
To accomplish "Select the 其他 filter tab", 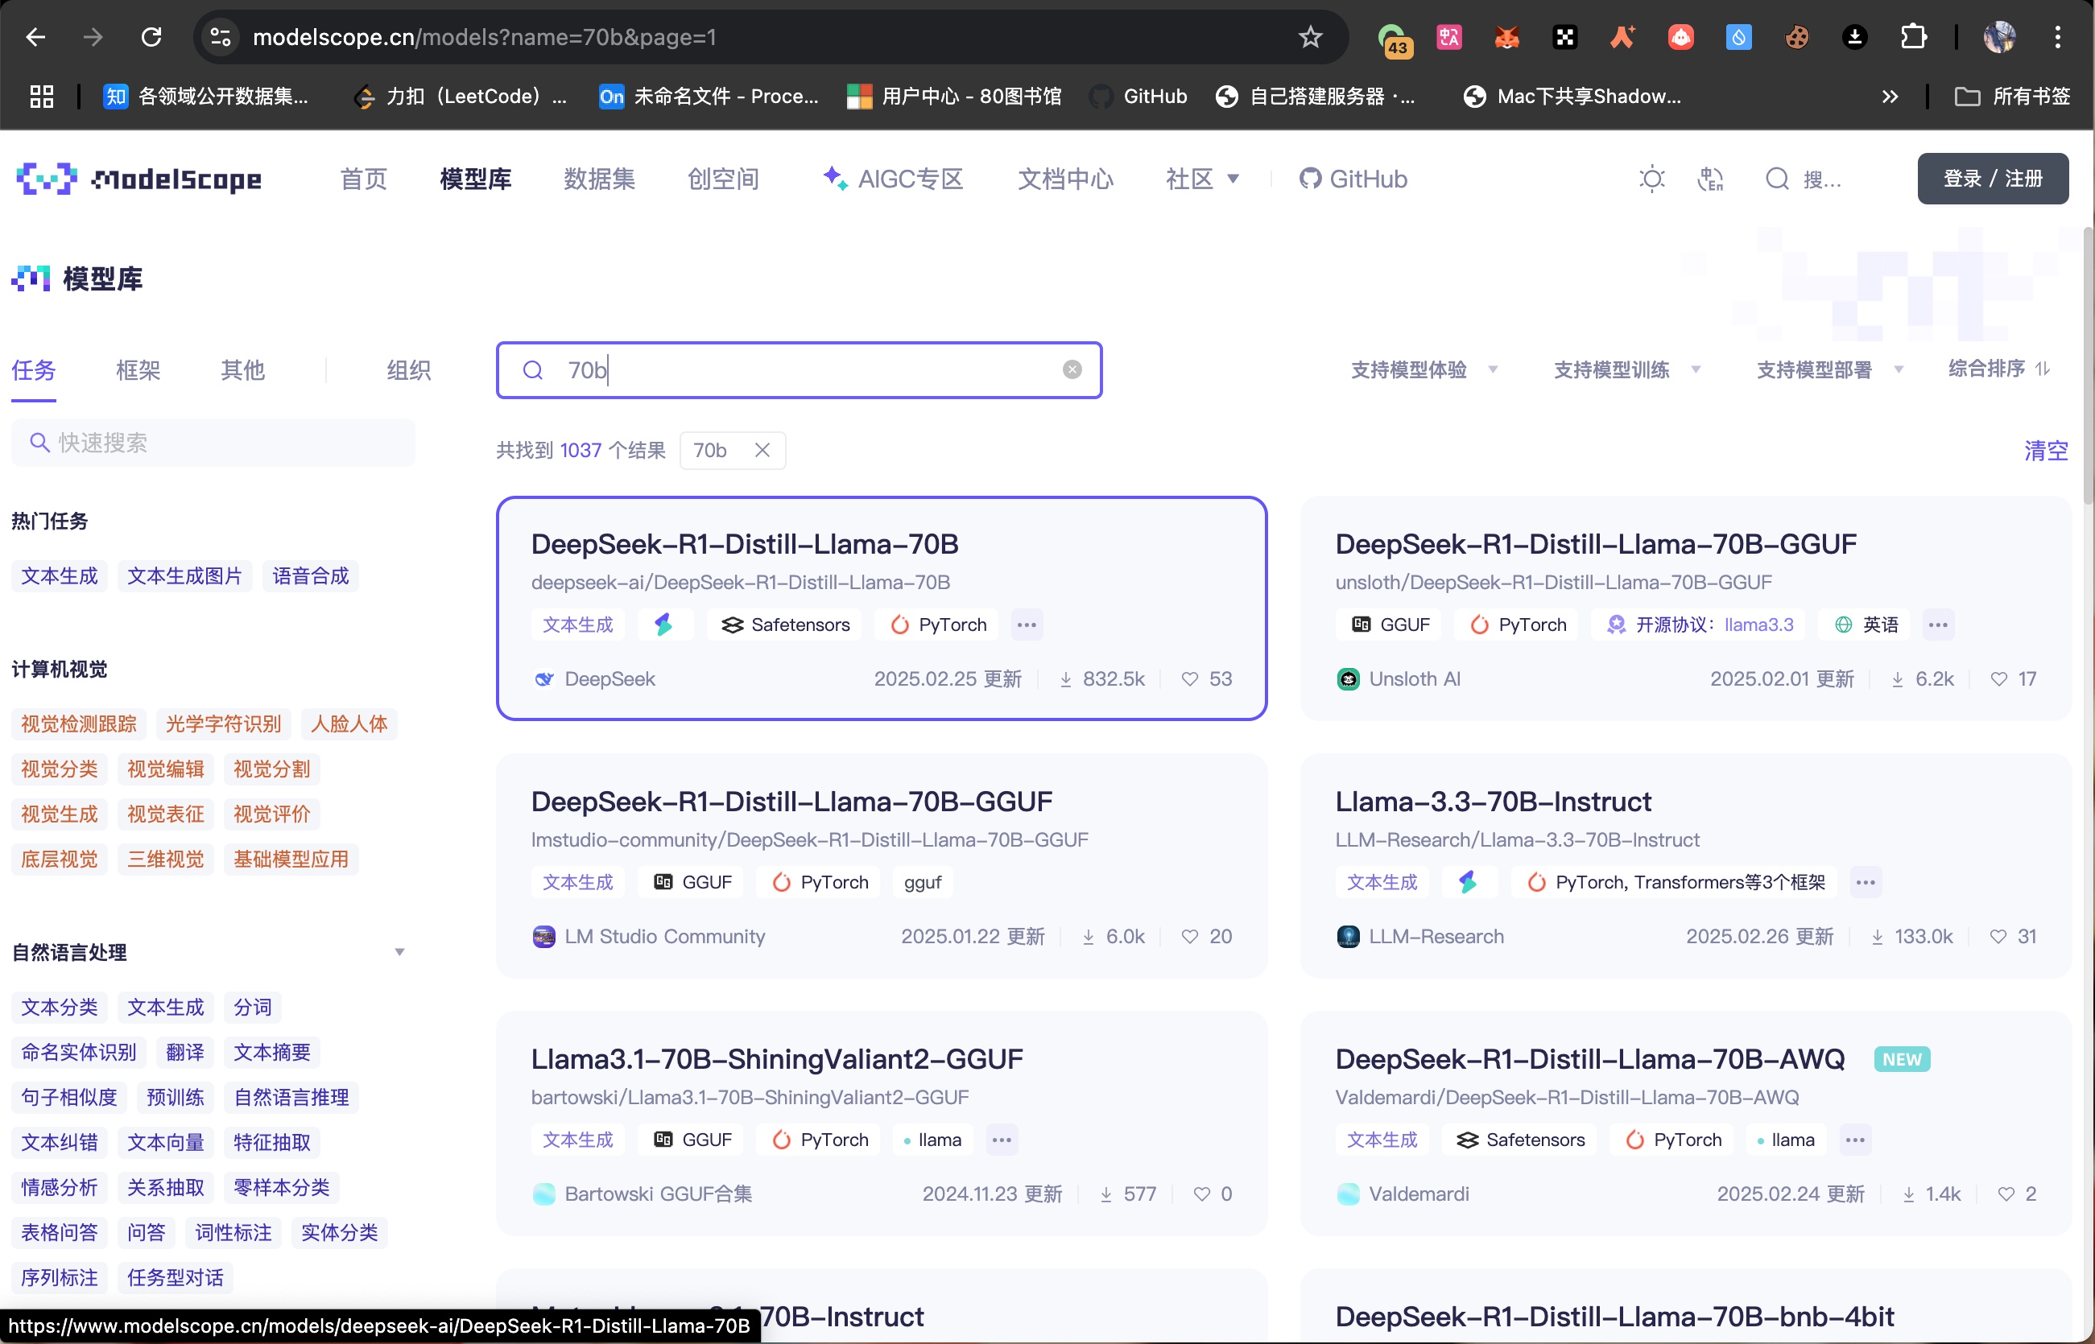I will [x=242, y=370].
